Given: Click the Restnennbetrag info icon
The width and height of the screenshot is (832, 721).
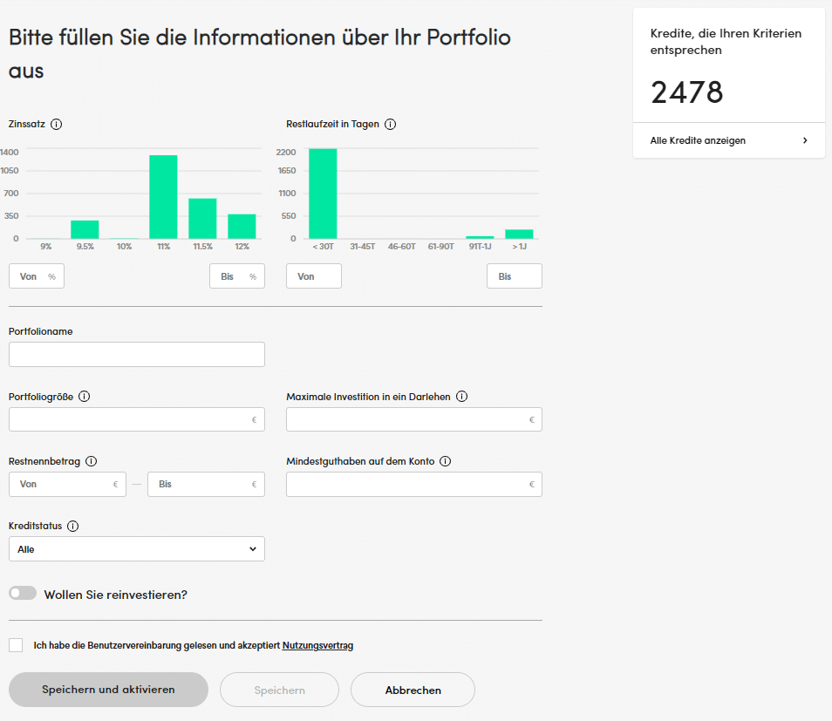Looking at the screenshot, I should click(92, 461).
